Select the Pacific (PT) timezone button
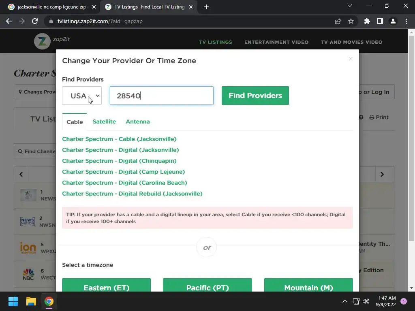This screenshot has height=311, width=415. tap(207, 285)
